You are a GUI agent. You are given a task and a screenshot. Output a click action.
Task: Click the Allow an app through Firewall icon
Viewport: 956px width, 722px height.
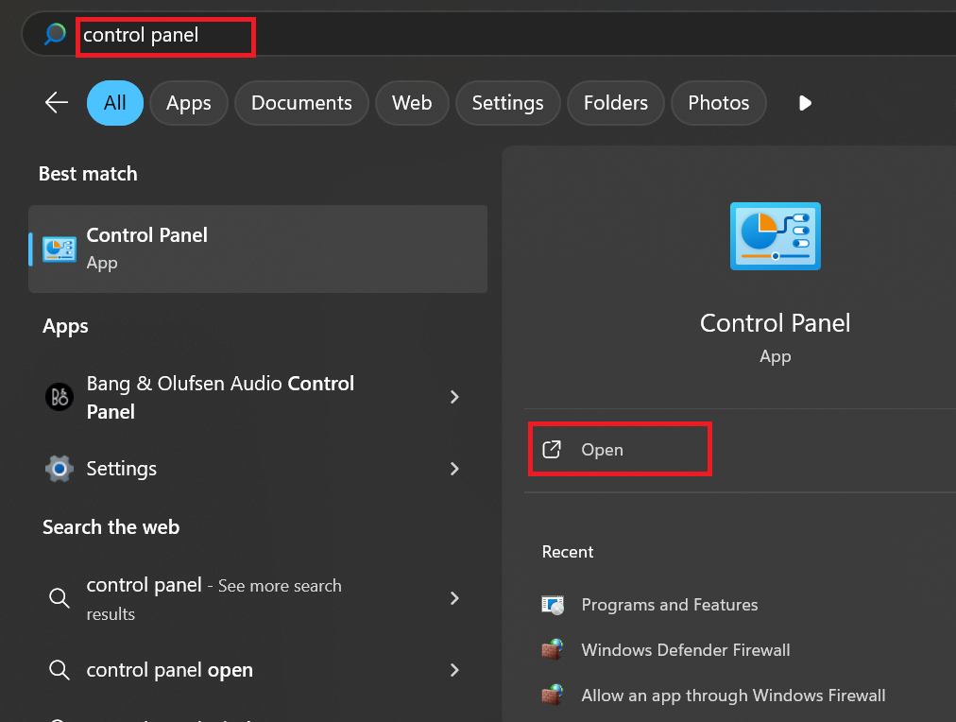[x=553, y=695]
